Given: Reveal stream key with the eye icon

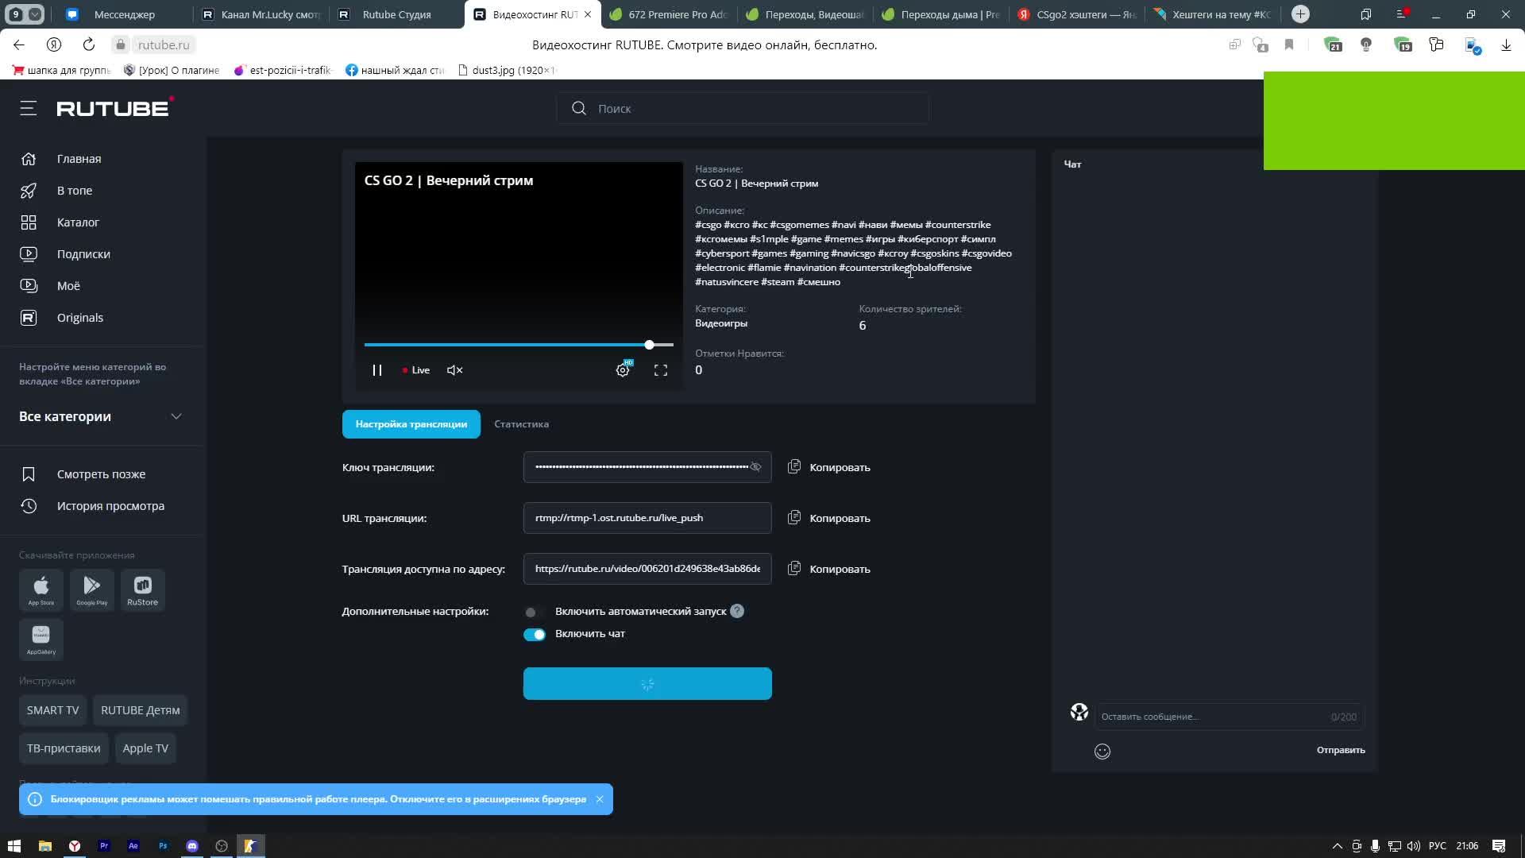Looking at the screenshot, I should pos(755,467).
